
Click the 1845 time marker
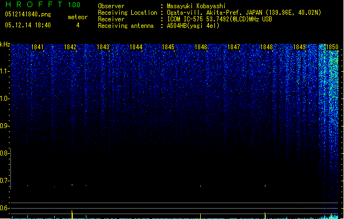click(x=168, y=47)
